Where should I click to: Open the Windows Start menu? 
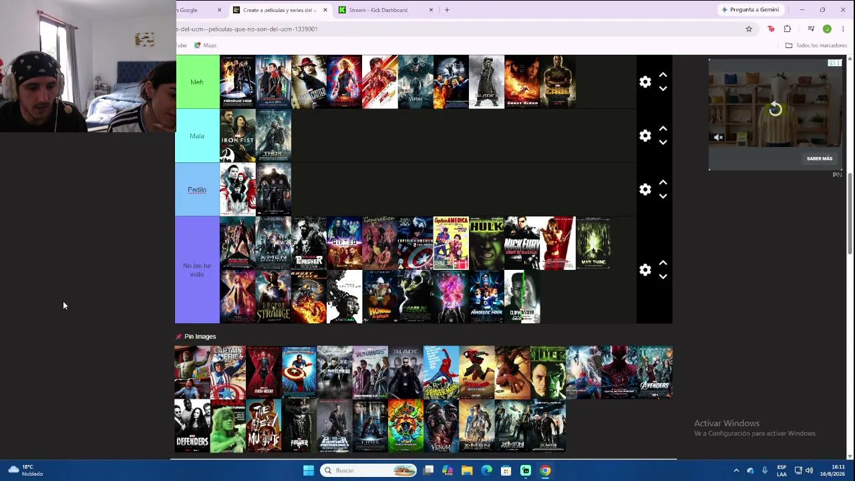tap(309, 470)
